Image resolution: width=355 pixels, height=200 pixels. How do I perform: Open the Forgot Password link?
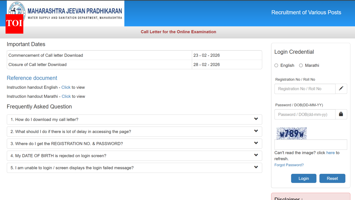289,165
